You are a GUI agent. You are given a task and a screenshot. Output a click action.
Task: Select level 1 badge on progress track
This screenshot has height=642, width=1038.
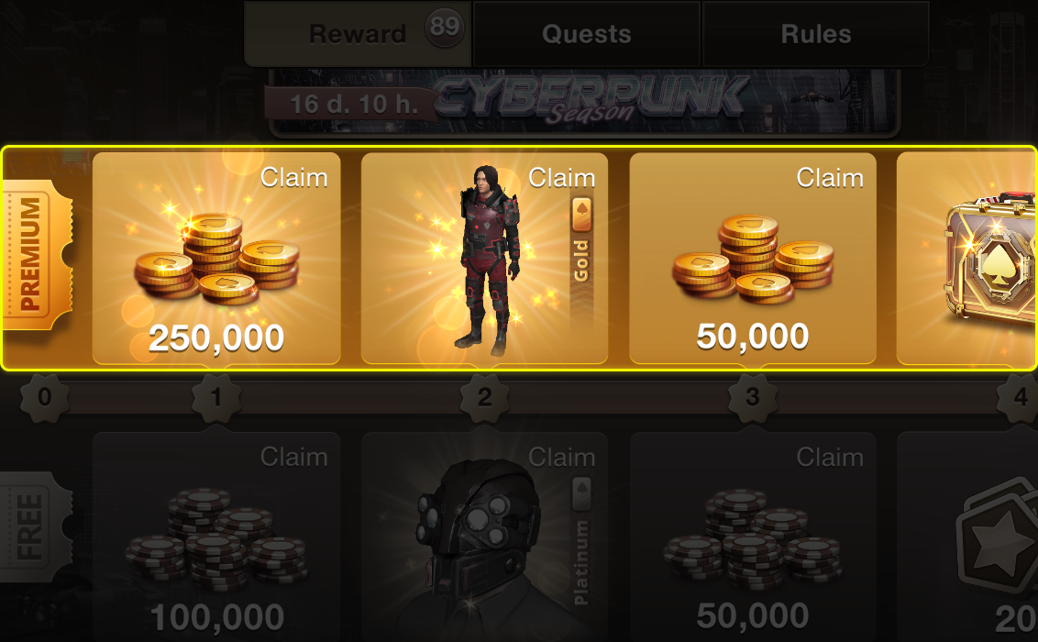point(216,397)
